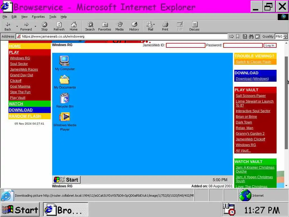289x217 pixels.
Task: Open the Grand Day Out link
Action: pyautogui.click(x=21, y=75)
